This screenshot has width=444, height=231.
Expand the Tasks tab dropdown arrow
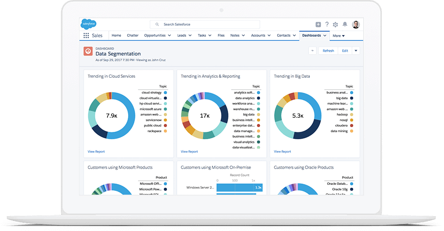pyautogui.click(x=210, y=35)
